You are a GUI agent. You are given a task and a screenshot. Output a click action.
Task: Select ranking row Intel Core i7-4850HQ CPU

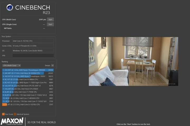tap(28, 98)
